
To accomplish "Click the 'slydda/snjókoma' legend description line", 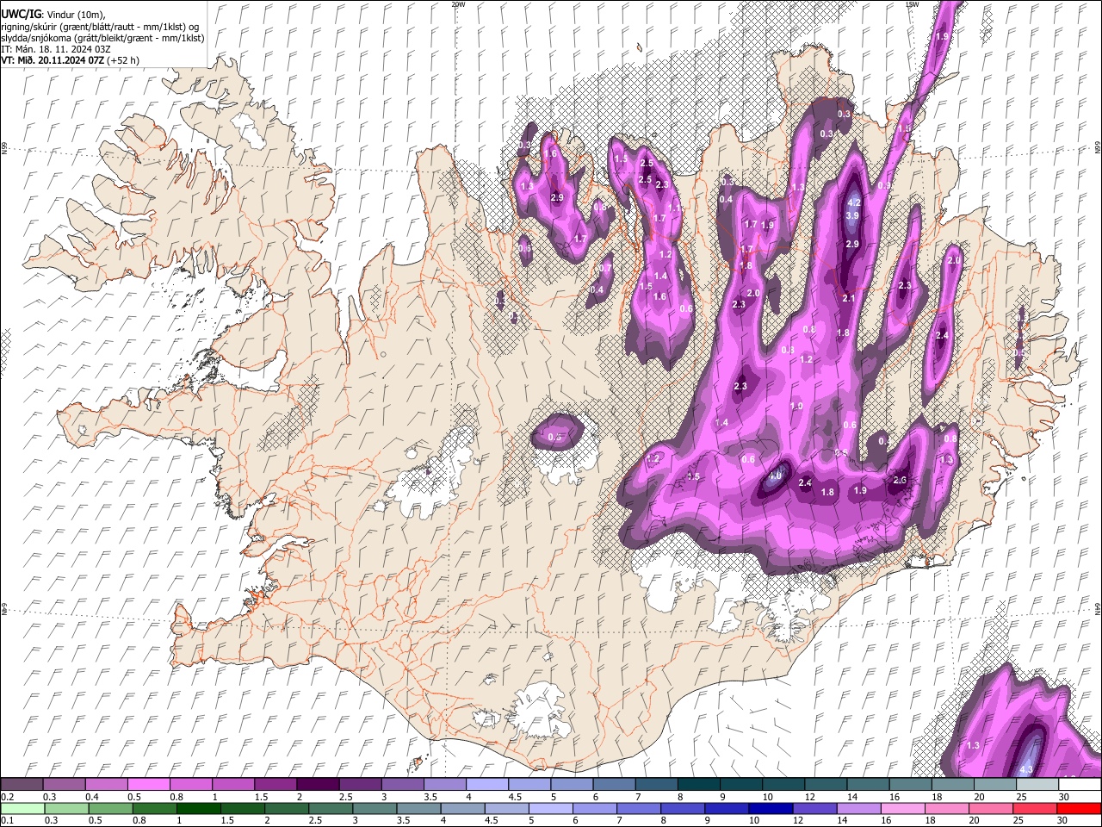I will coord(102,38).
